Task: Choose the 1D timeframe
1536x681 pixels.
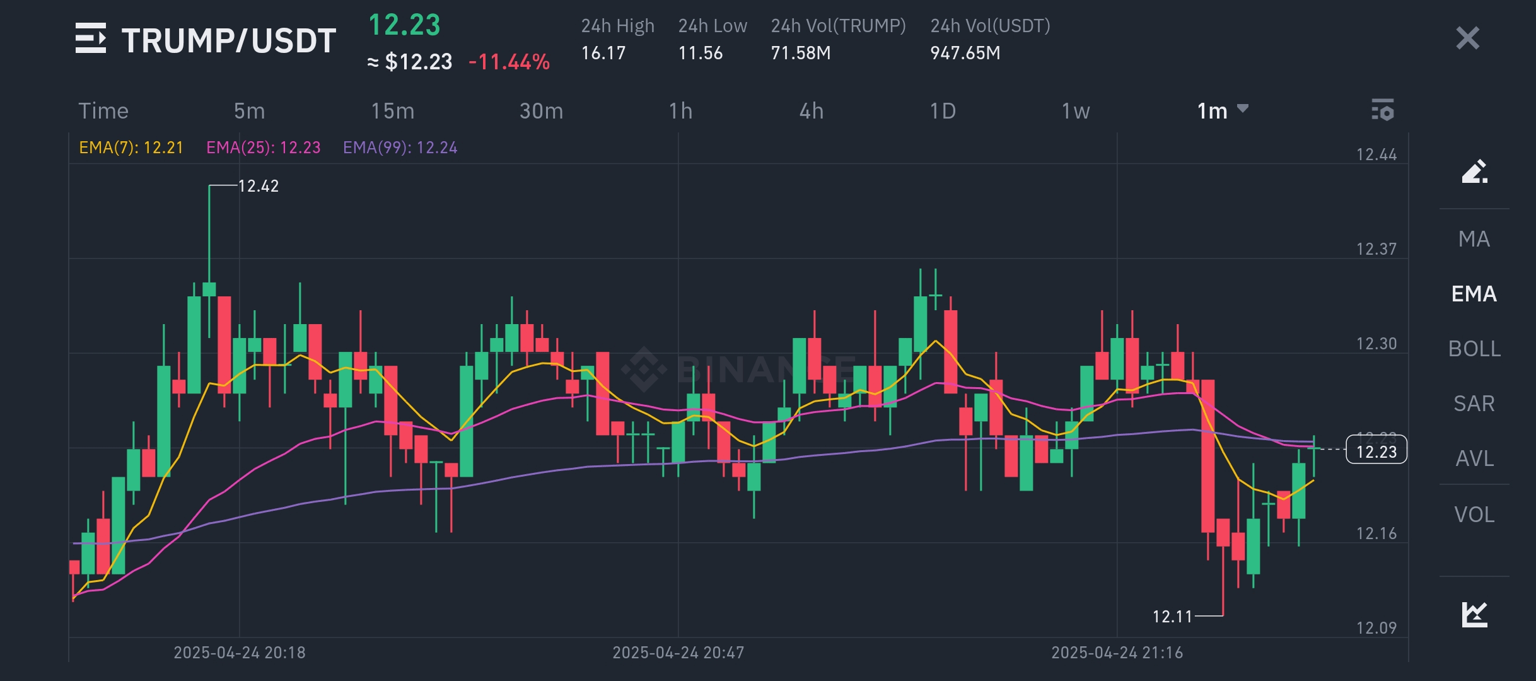Action: (943, 111)
